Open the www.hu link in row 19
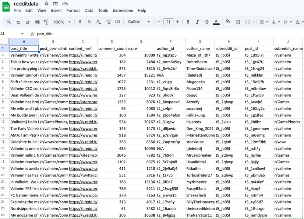Image resolution: width=304 pixels, height=219 pixels. coord(83,169)
